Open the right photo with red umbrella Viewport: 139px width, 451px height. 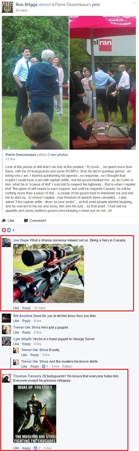point(102,83)
